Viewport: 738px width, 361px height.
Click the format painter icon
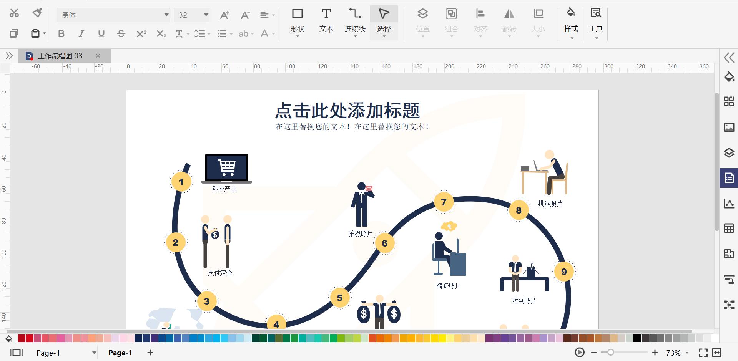coord(37,13)
